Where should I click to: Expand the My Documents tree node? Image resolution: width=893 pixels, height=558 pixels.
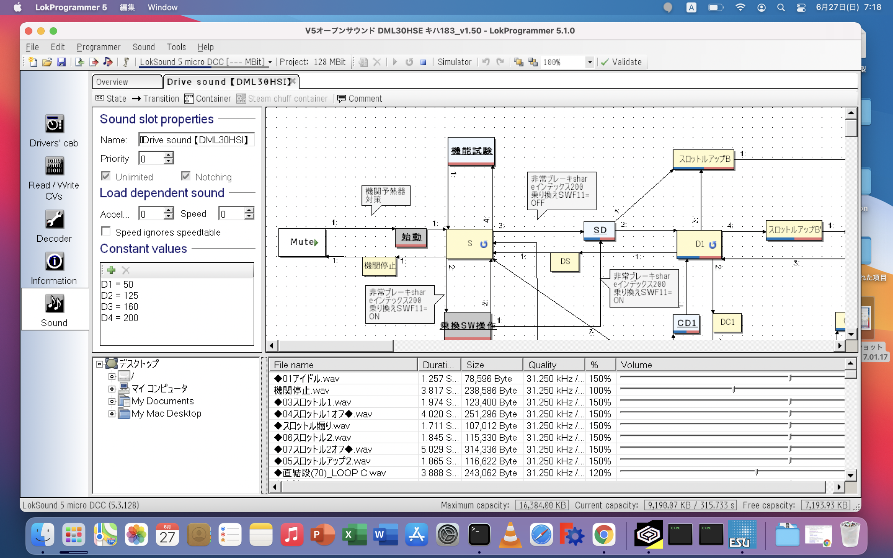(x=112, y=401)
